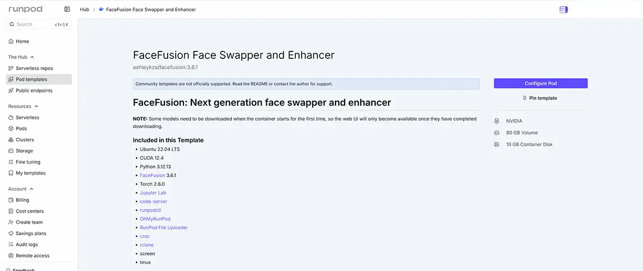This screenshot has width=643, height=271.
Task: Click the Hub breadcrumb
Action: [x=85, y=10]
